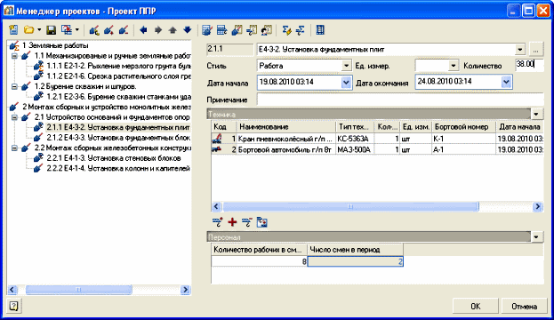The image size is (554, 320).
Task: Click the shovel with calendar toolbar icon
Action: coord(237,30)
